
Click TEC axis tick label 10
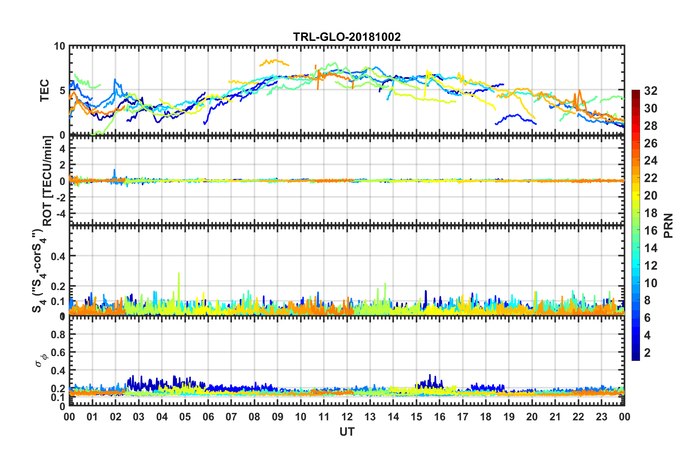point(59,46)
